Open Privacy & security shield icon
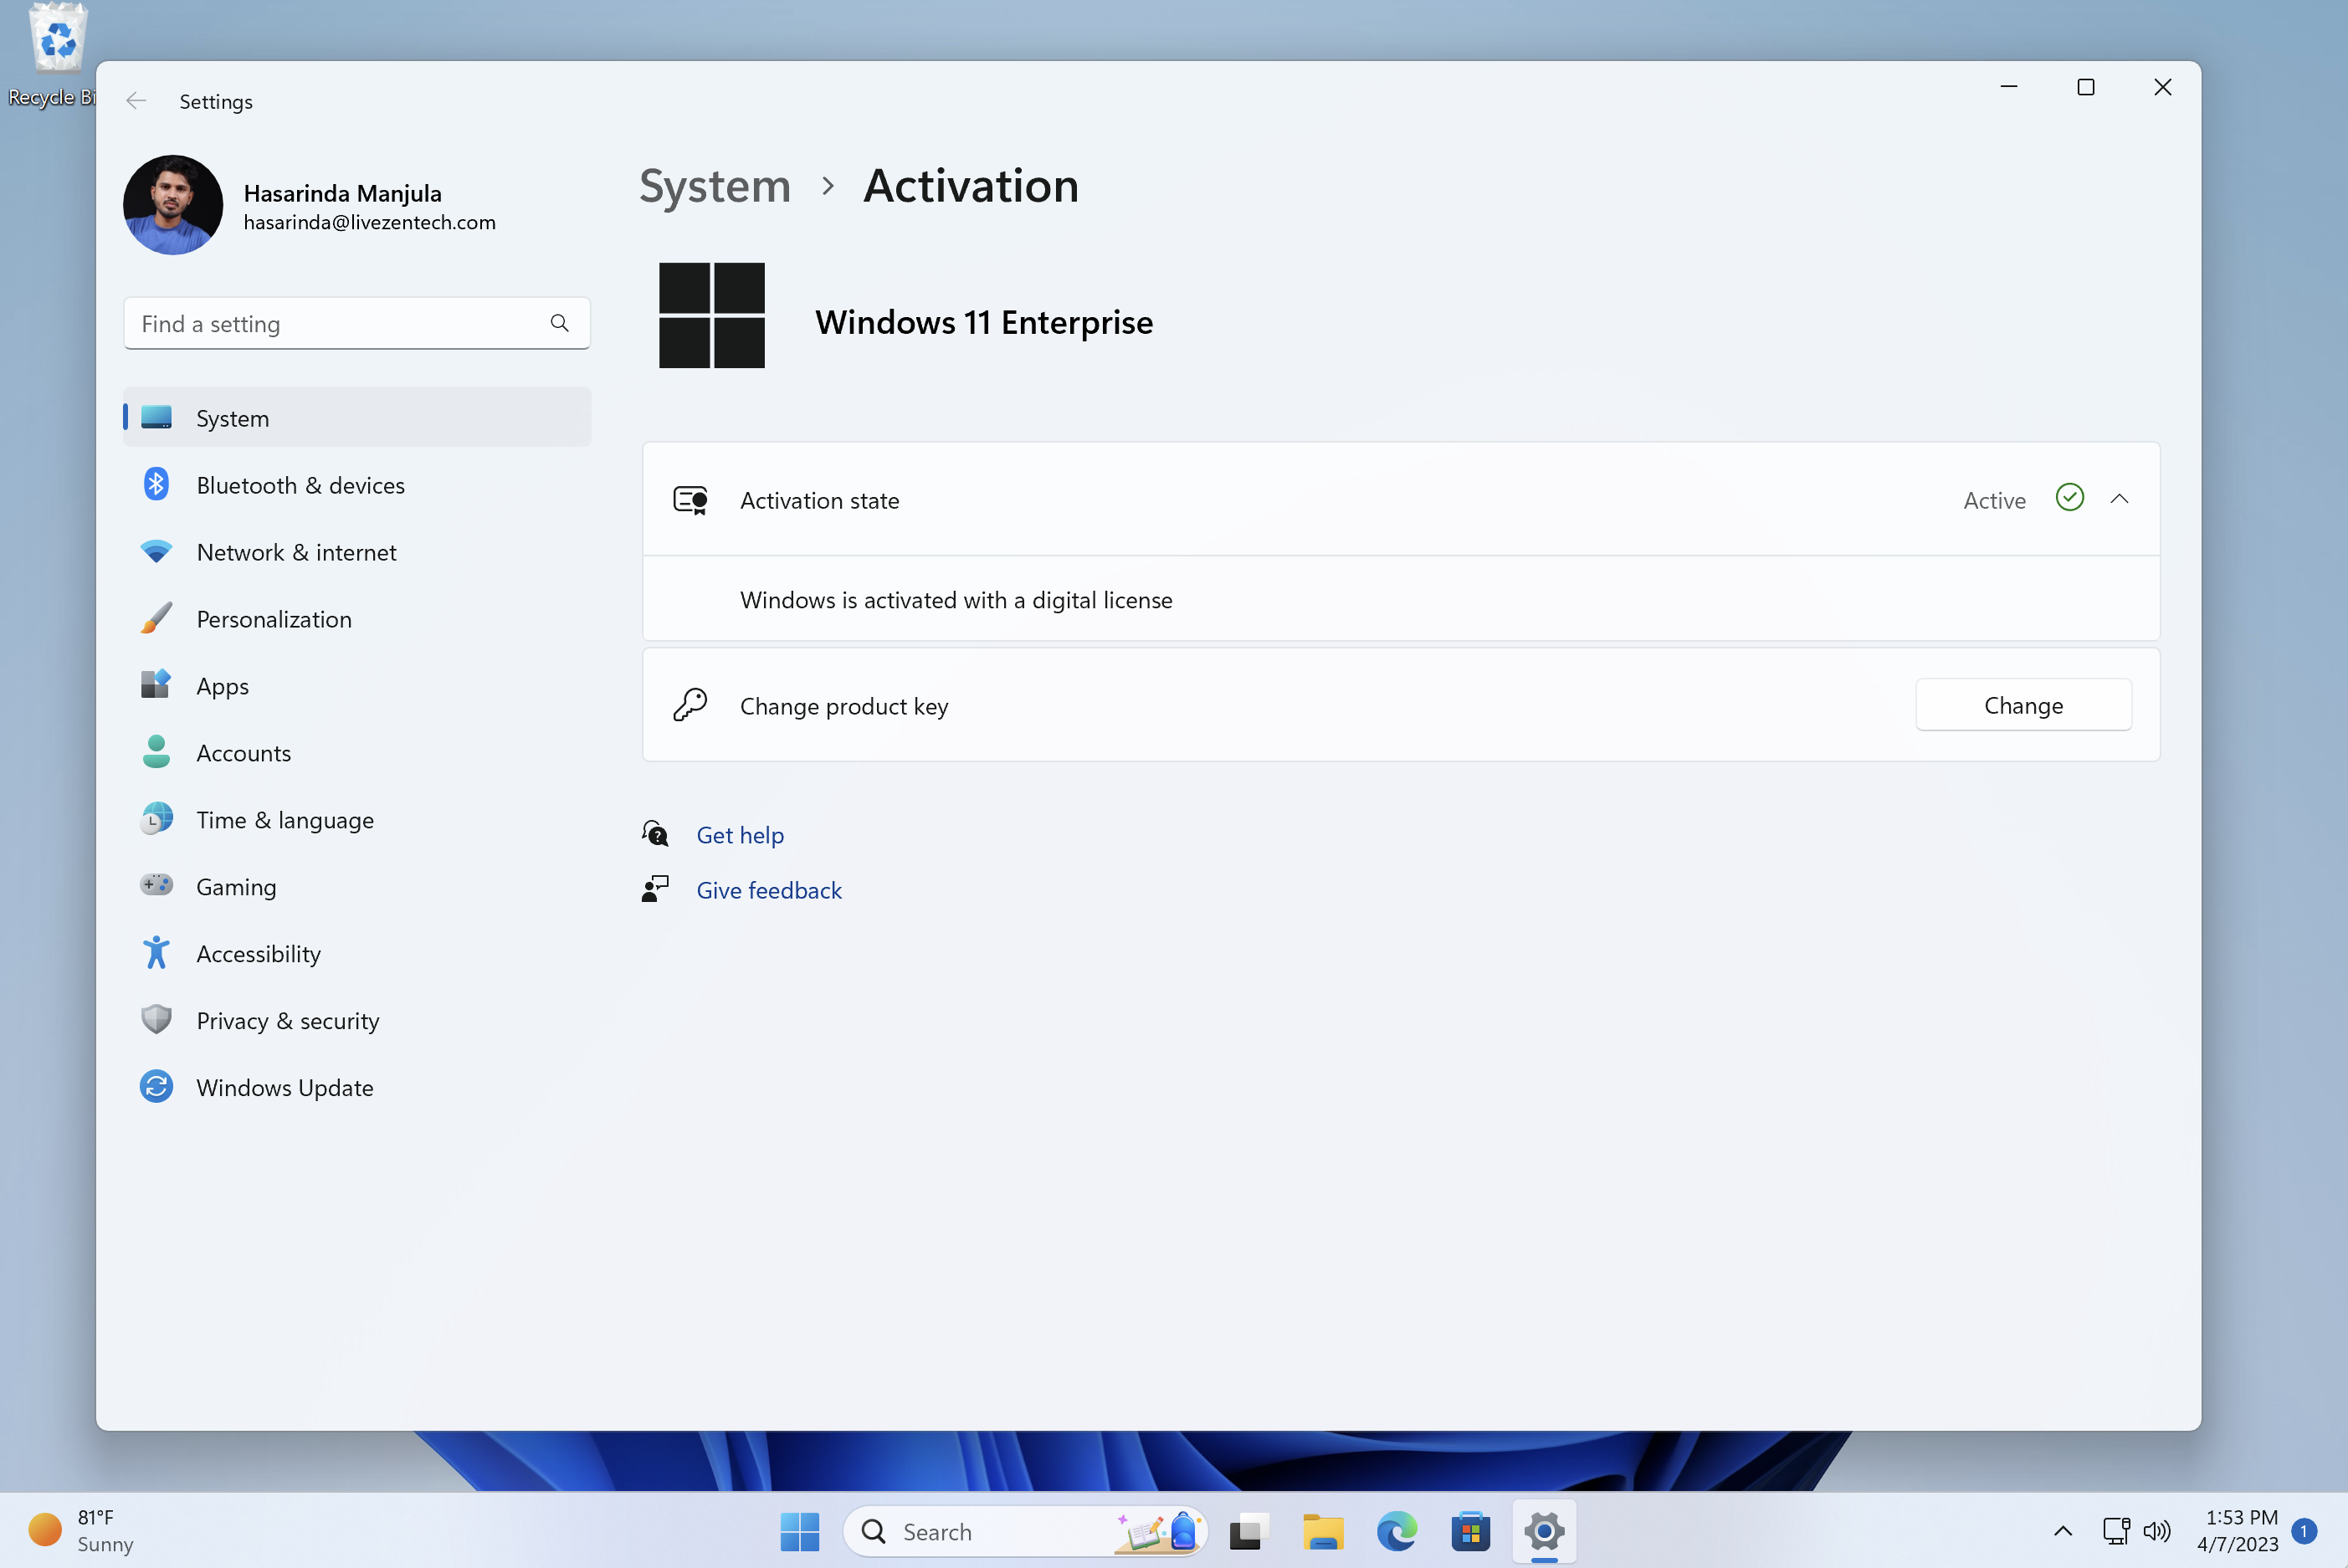Screen dimensions: 2348x1568 coord(156,1020)
